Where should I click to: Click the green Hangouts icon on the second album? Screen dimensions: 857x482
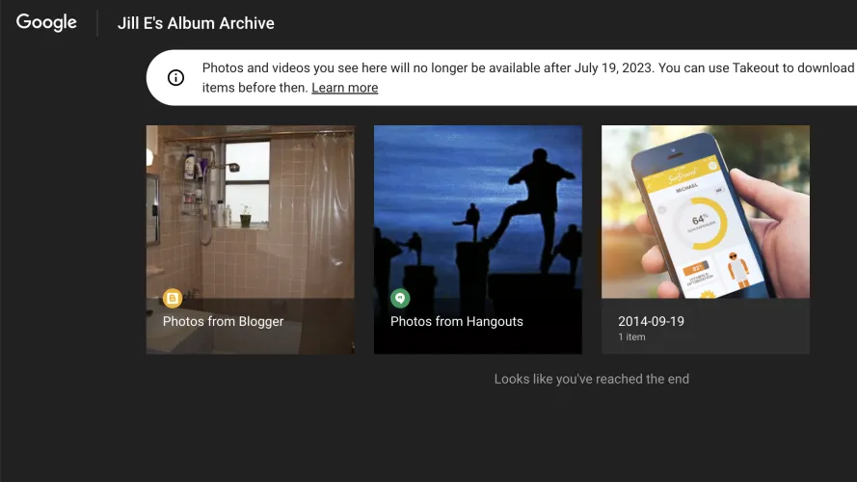(x=400, y=298)
